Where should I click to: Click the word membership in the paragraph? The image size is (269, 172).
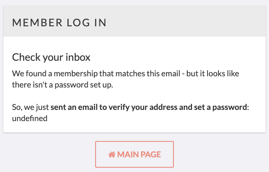click(76, 74)
